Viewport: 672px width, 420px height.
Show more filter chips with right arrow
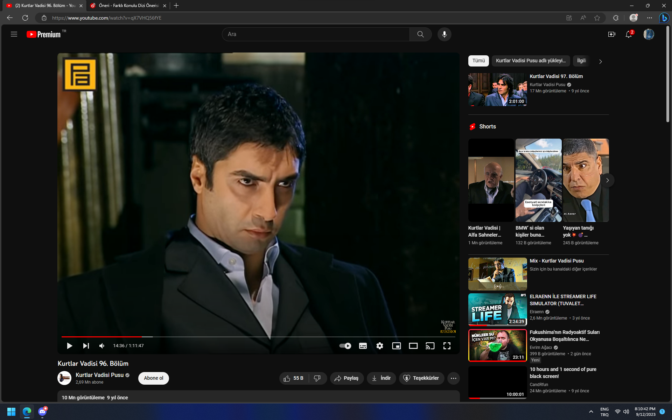(601, 61)
